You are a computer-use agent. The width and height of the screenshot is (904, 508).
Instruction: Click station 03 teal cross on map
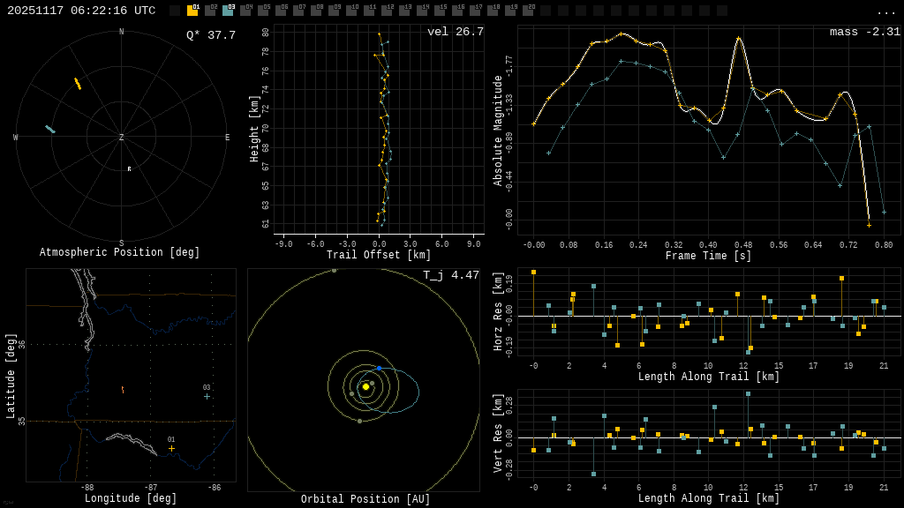[x=207, y=396]
